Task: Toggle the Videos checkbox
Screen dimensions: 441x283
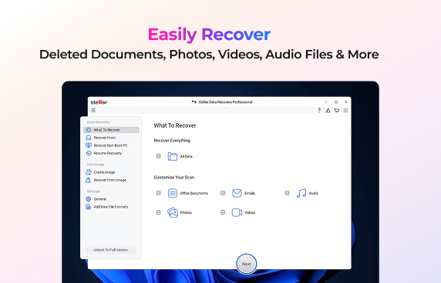Action: [223, 212]
